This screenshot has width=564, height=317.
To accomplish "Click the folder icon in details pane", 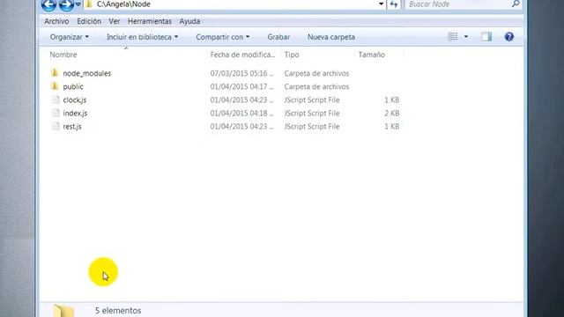I will coord(64,311).
